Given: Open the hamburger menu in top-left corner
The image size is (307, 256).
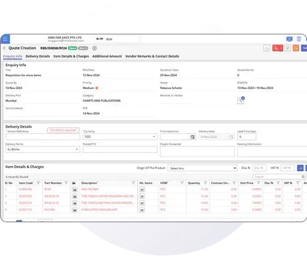Looking at the screenshot, I should click(5, 39).
